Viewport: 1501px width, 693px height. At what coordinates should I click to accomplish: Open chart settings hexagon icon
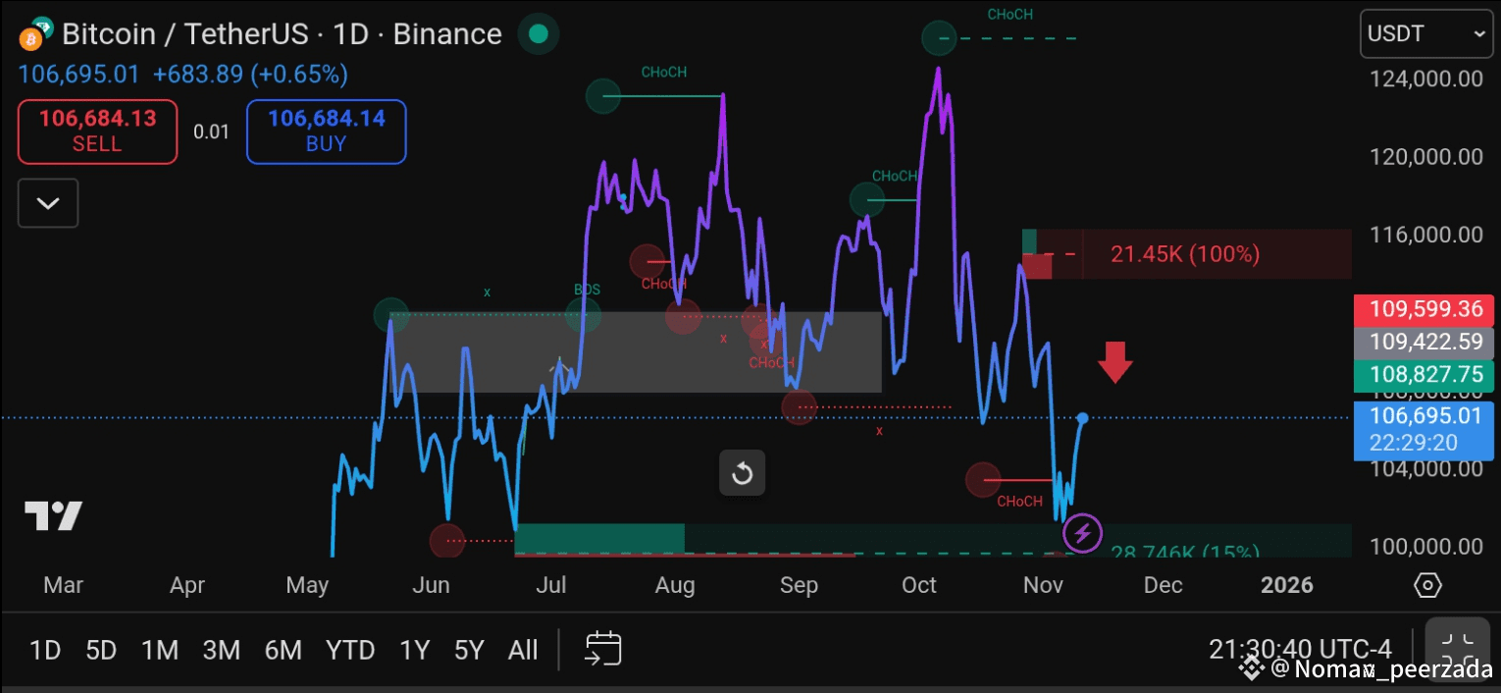pos(1427,586)
